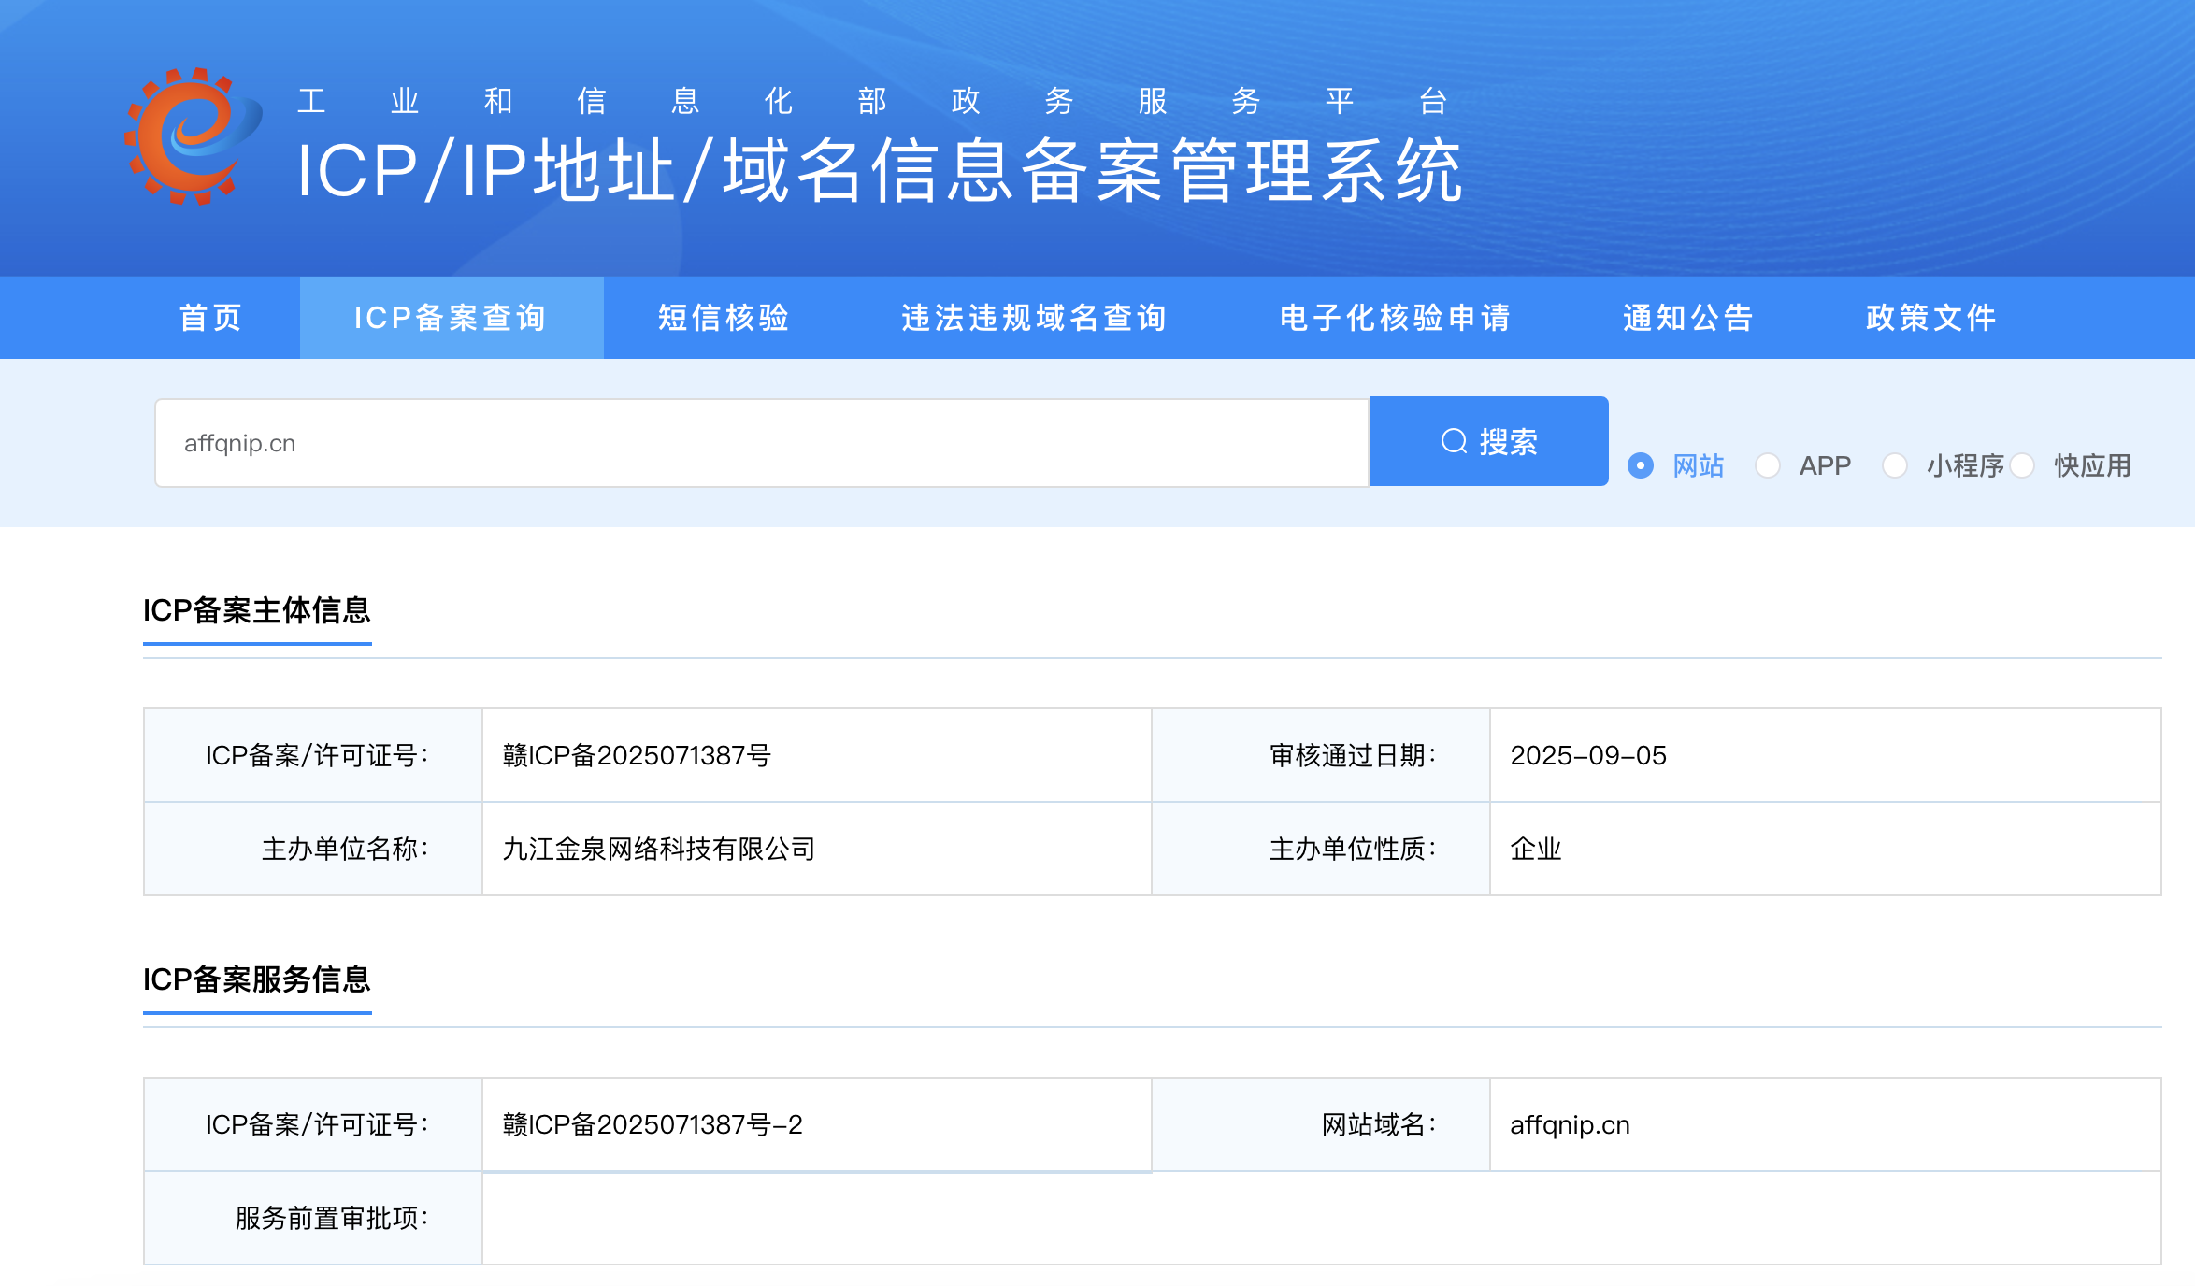The image size is (2195, 1286).
Task: Open the 首页 navigation tab
Action: click(x=211, y=318)
